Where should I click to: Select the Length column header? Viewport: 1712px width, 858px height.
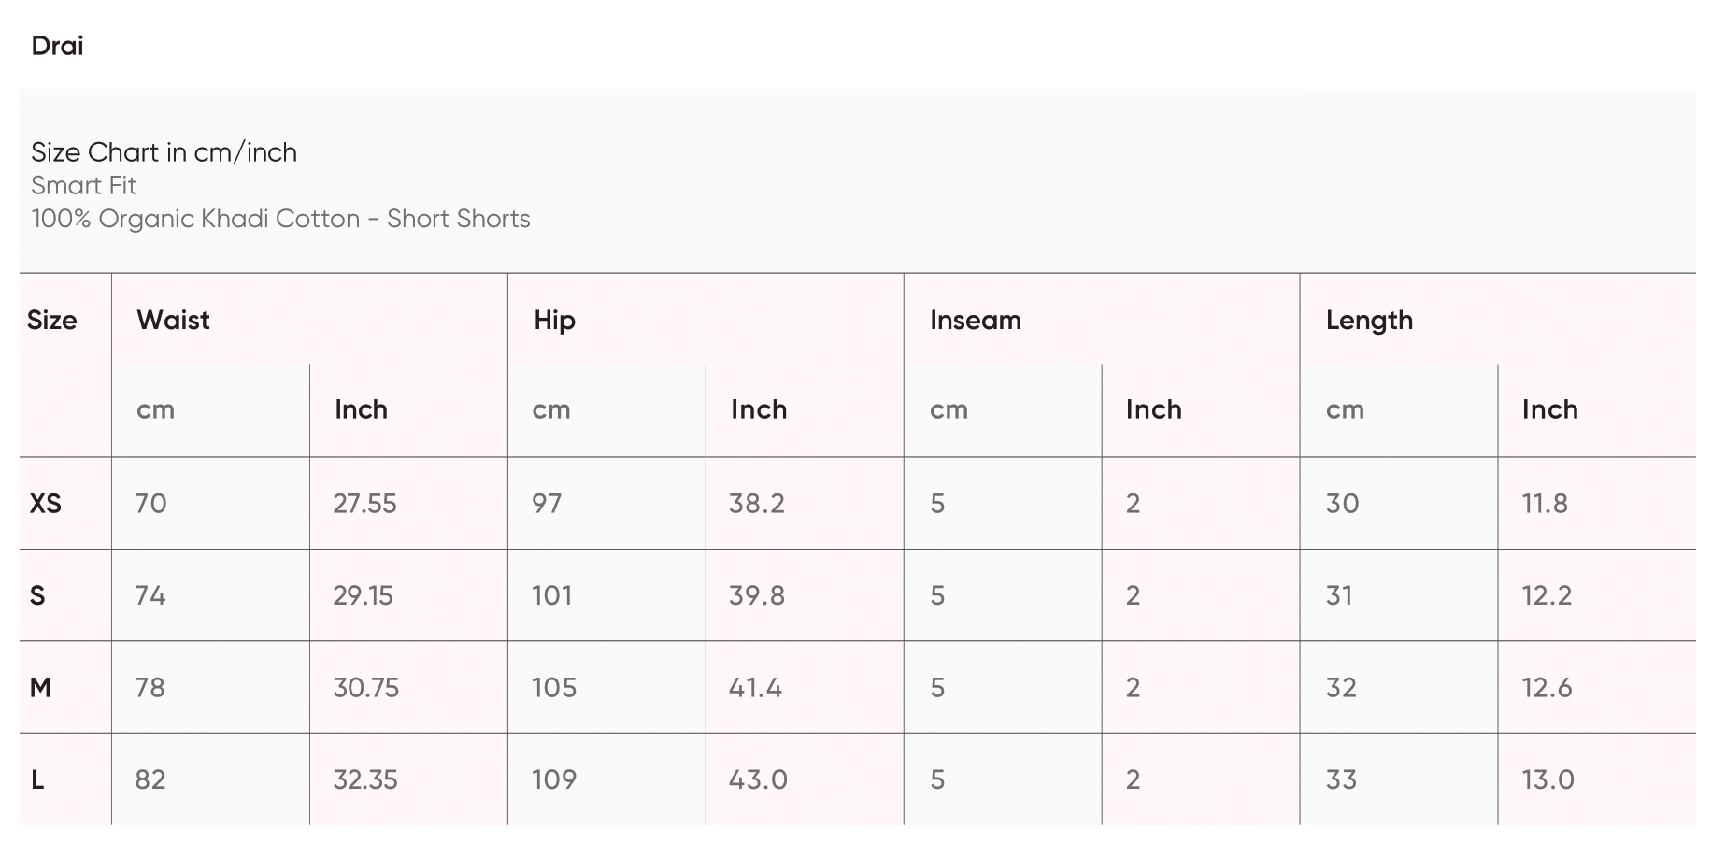pos(1369,320)
